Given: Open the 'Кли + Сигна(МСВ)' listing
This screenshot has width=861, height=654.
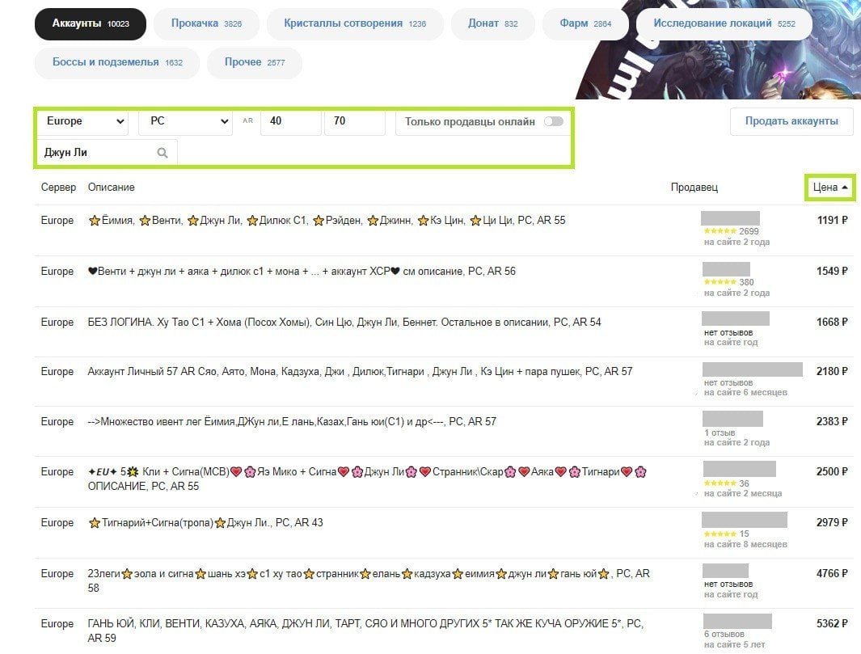Looking at the screenshot, I should [x=444, y=482].
